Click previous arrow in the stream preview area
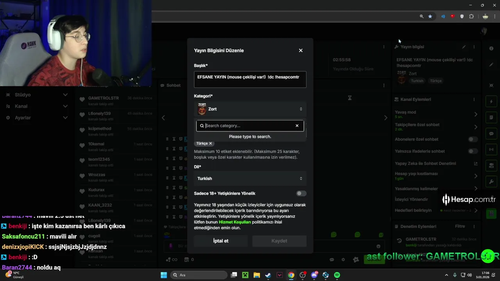 point(164,118)
